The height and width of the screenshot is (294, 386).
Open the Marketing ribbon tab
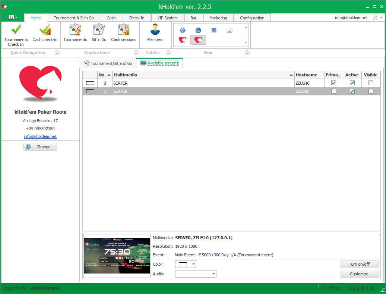tap(218, 18)
